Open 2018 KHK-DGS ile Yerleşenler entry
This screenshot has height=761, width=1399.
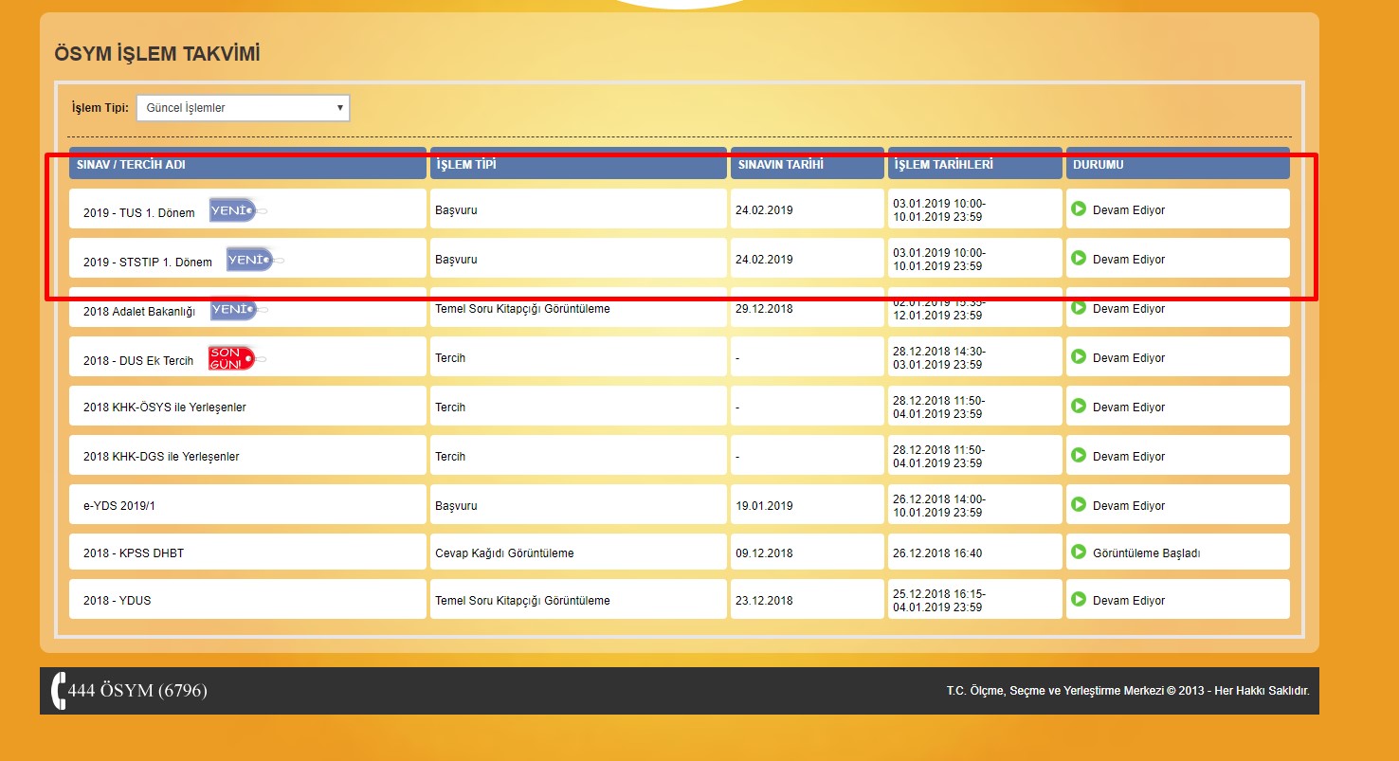(161, 457)
